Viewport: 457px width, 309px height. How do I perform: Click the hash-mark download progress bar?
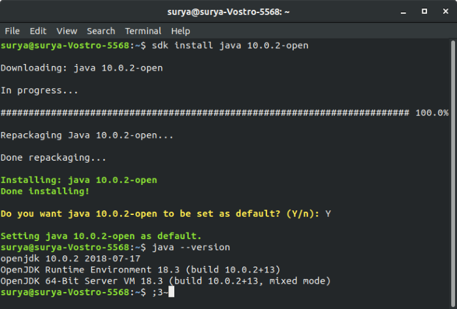coord(205,113)
